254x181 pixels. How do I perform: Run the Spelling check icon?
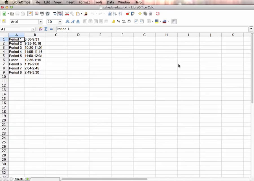[54, 14]
